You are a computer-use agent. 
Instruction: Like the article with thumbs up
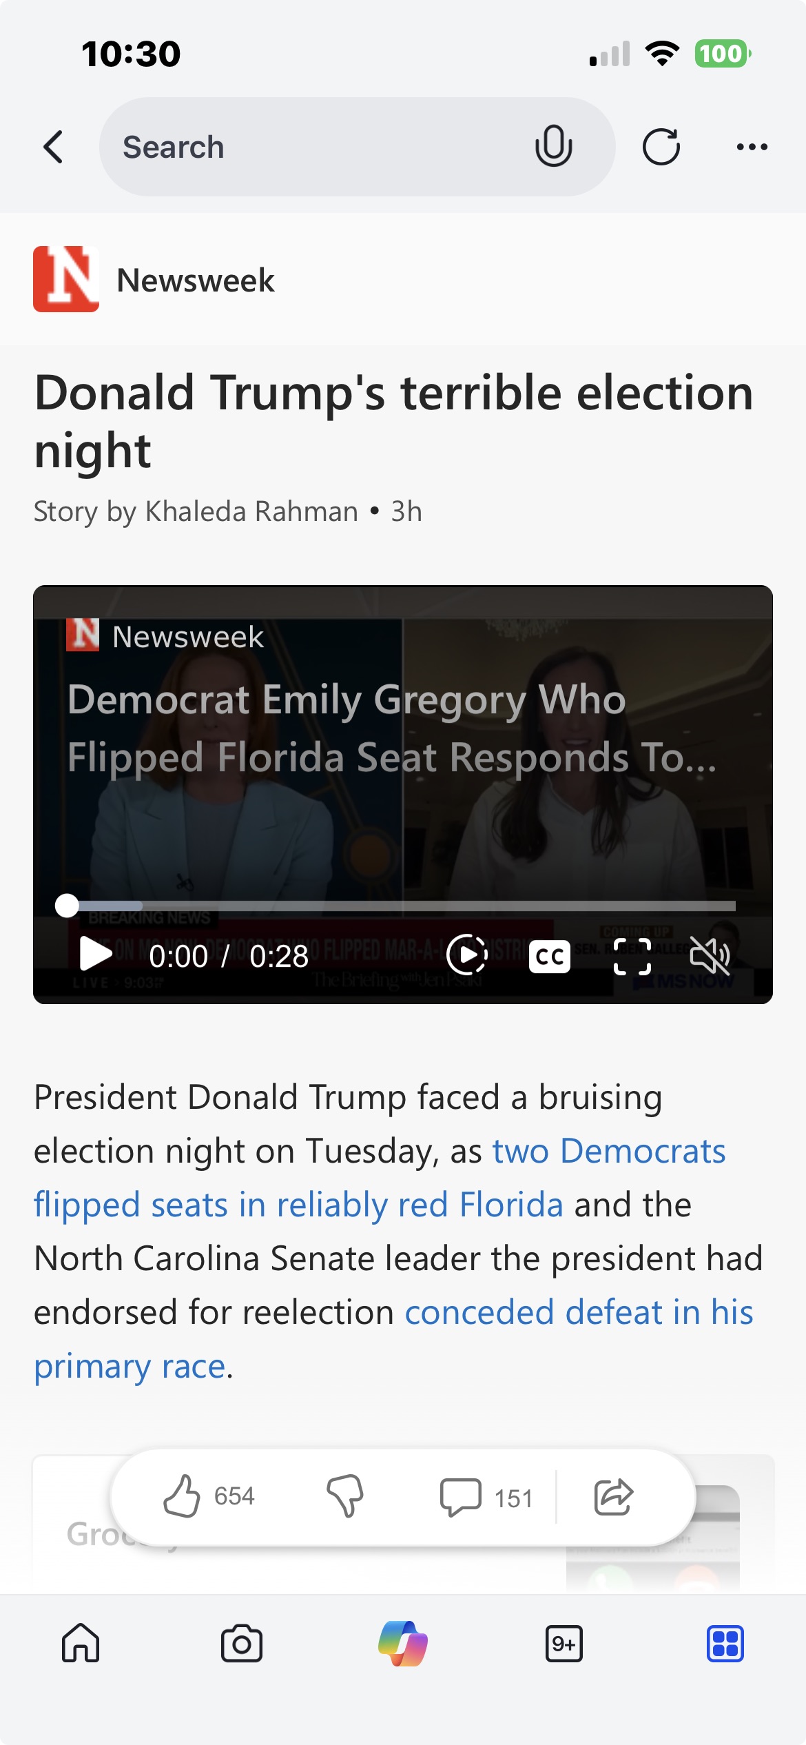183,1496
